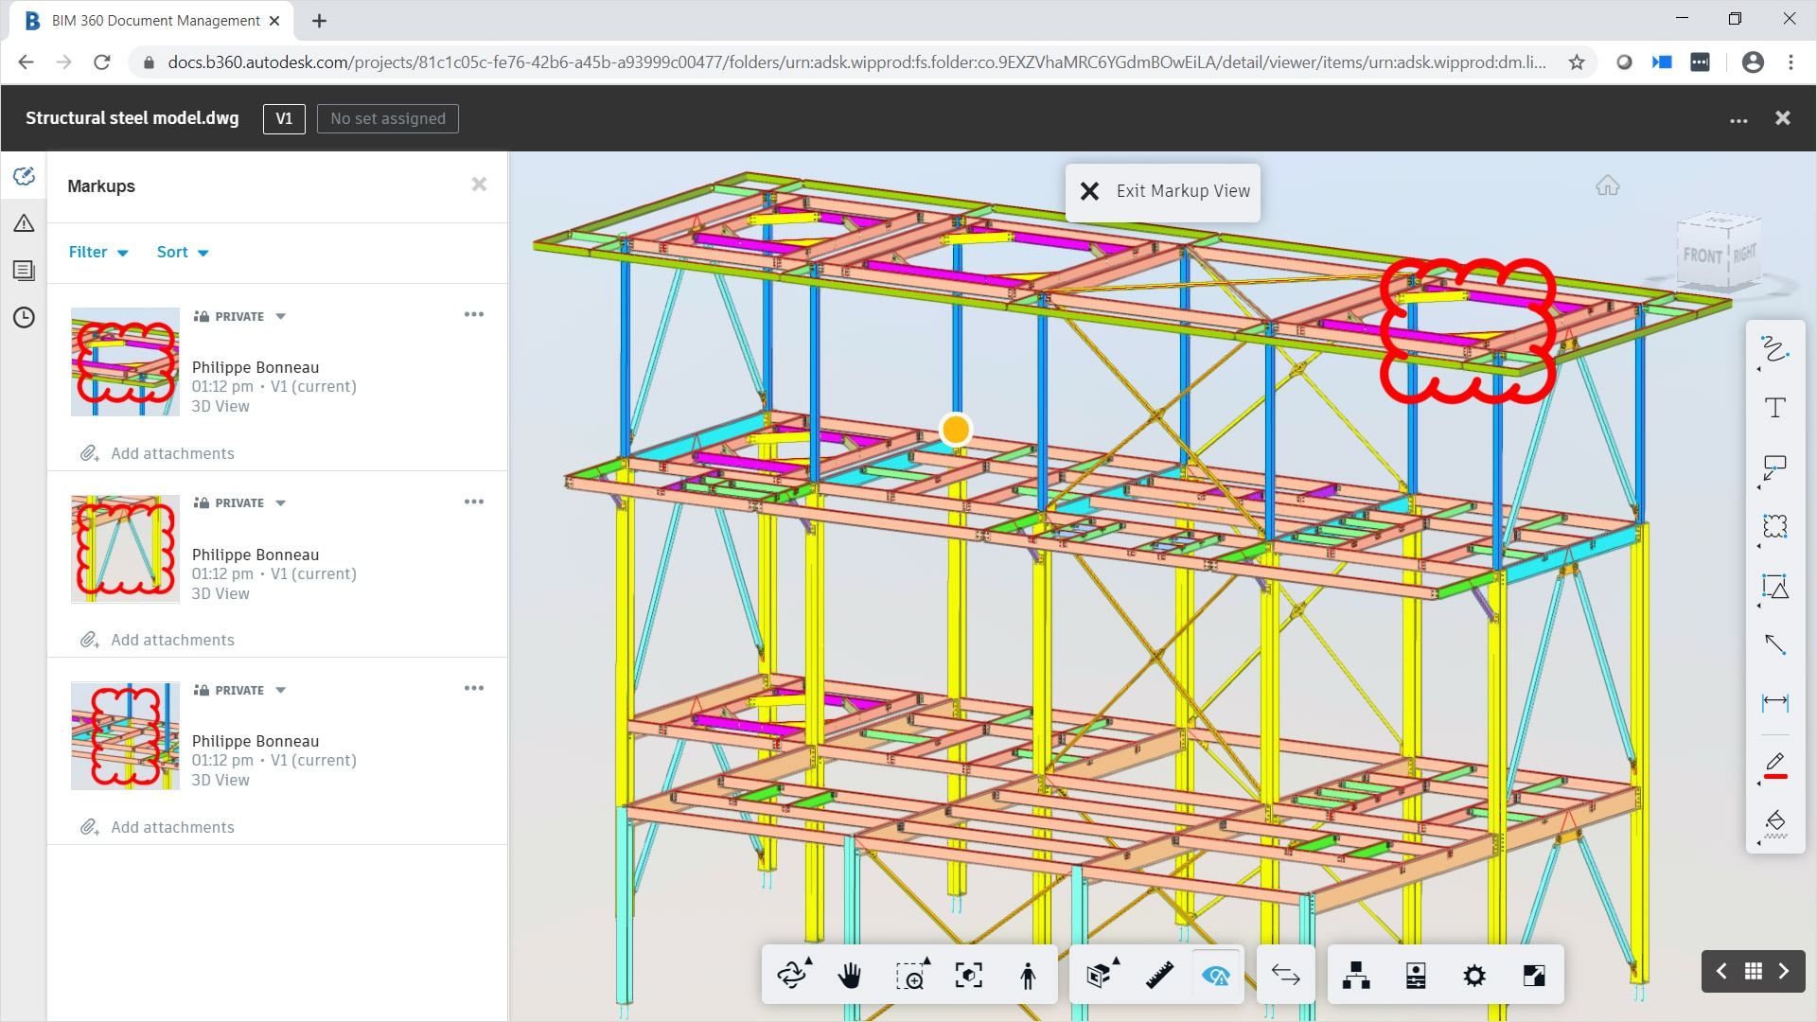
Task: Select the zoom to fit tool
Action: 967,975
